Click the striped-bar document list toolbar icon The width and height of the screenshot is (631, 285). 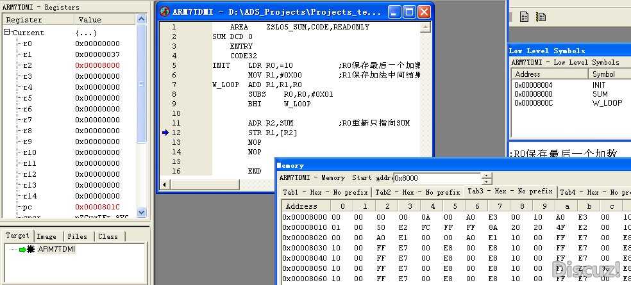pyautogui.click(x=541, y=17)
